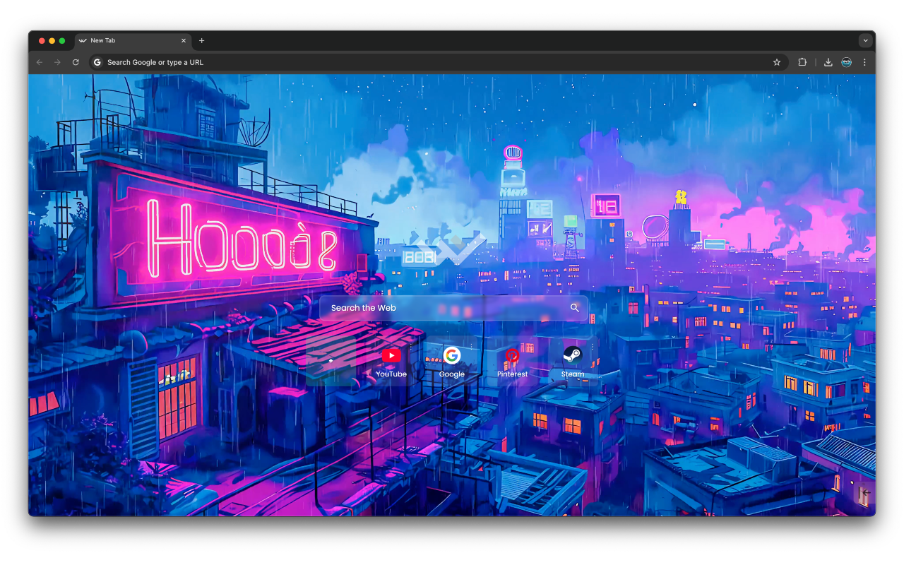This screenshot has height=565, width=904.
Task: Open the three-dot browser menu
Action: pos(865,62)
